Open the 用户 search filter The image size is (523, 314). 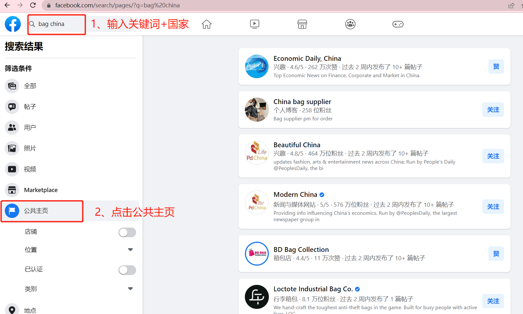pos(30,127)
